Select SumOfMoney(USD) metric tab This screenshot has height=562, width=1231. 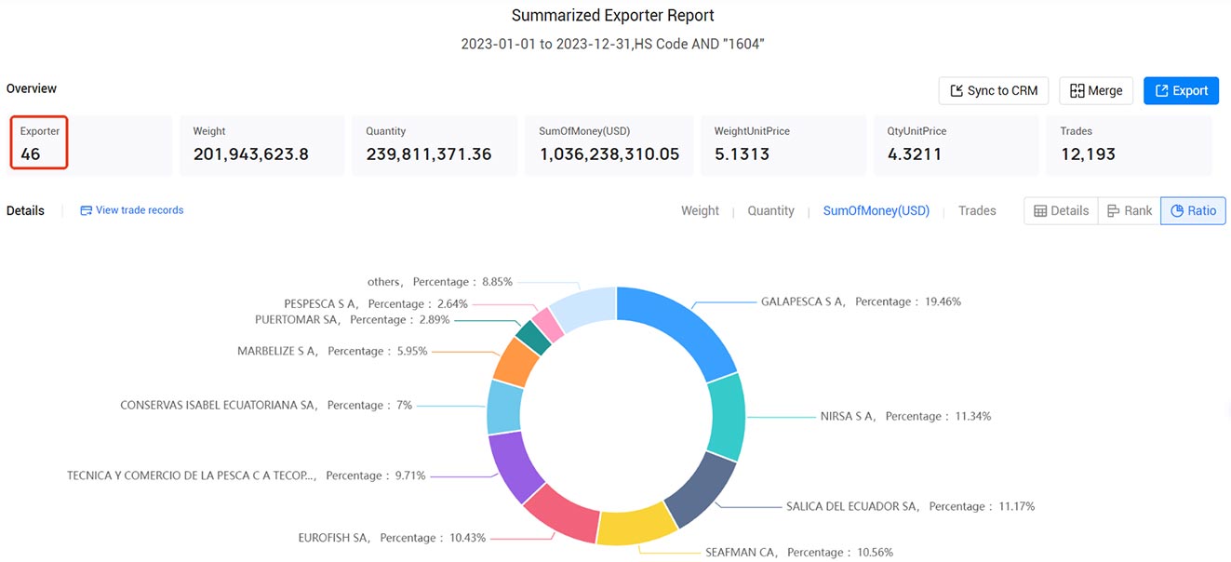pos(876,211)
